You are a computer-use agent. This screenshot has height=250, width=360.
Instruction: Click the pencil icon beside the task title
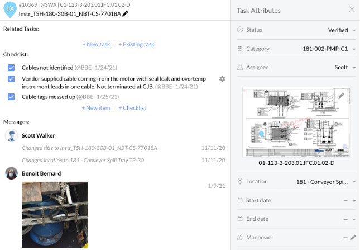pyautogui.click(x=125, y=14)
